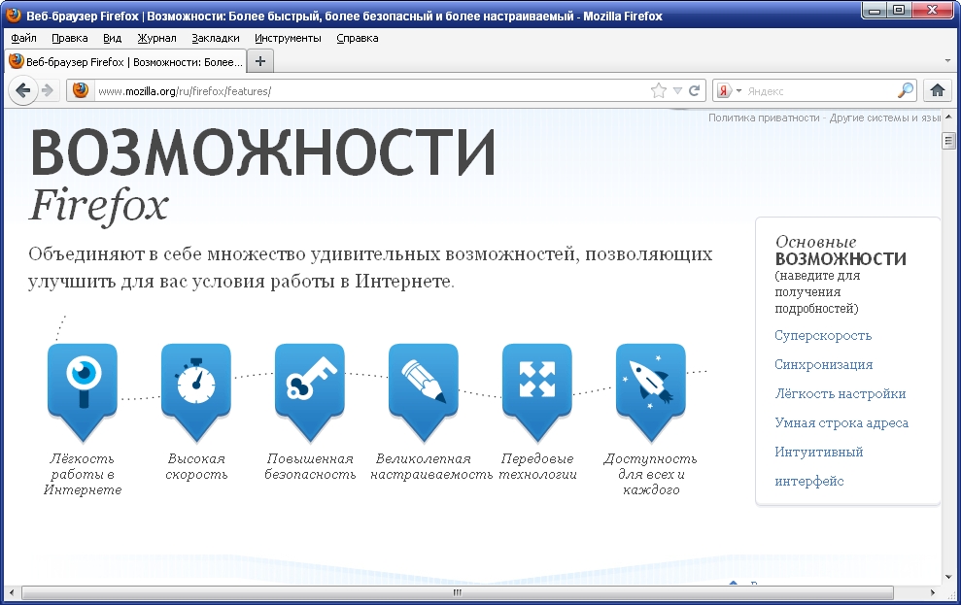Open the Справка menu
The height and width of the screenshot is (605, 961).
[x=358, y=38]
